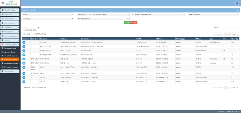Open the Beaumont TX project dropdown
Viewport: 241px width, 113px height.
[103, 14]
